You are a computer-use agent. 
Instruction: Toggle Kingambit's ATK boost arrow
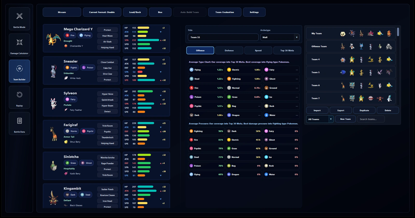tap(161, 191)
